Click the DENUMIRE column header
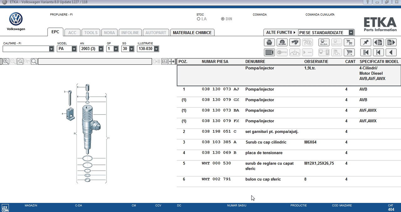This screenshot has width=401, height=212. click(x=255, y=62)
